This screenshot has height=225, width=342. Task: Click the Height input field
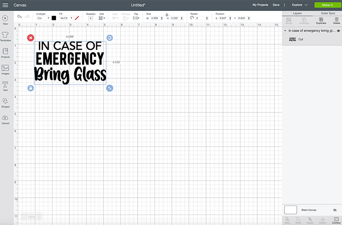(175, 18)
